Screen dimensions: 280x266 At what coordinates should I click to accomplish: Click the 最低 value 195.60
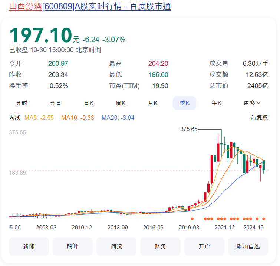pyautogui.click(x=158, y=75)
